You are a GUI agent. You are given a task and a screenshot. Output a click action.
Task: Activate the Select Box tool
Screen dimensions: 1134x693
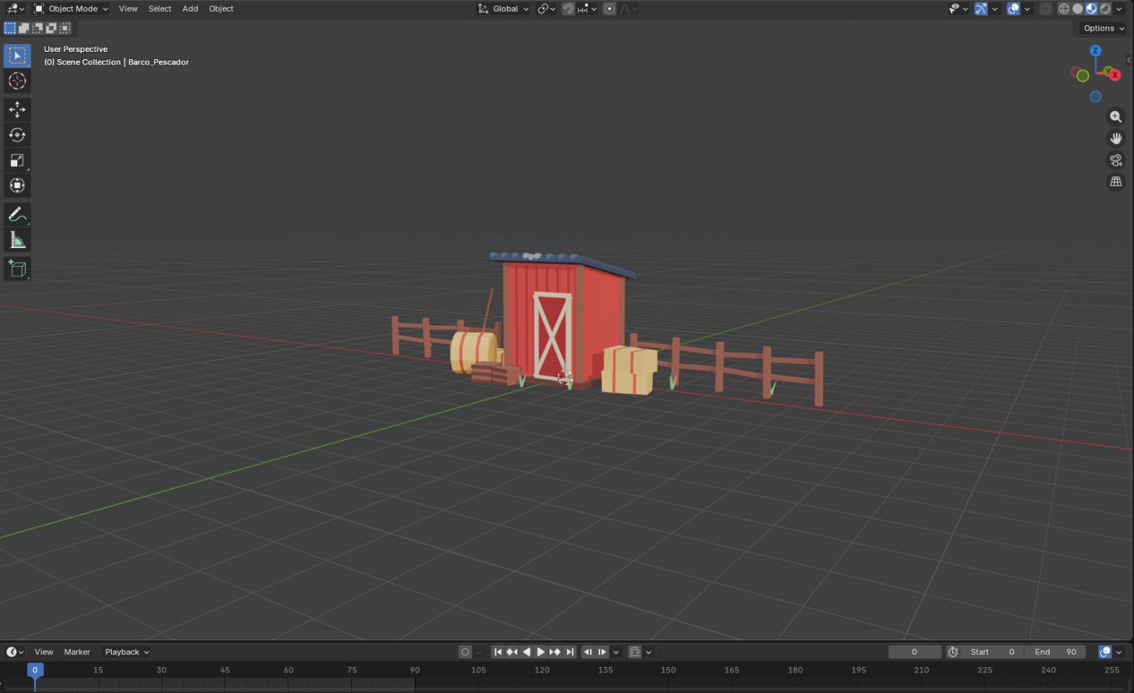click(17, 56)
